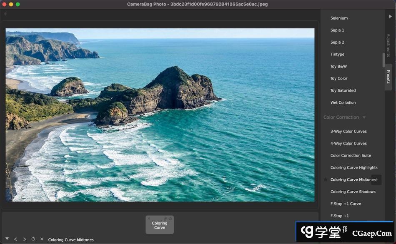
Task: Click the X icon beside the power icon in bottom toolbar
Action: (42, 239)
